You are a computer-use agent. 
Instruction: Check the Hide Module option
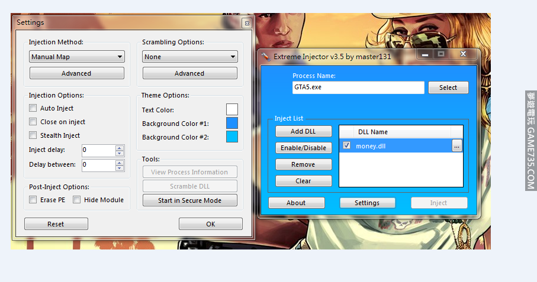77,200
